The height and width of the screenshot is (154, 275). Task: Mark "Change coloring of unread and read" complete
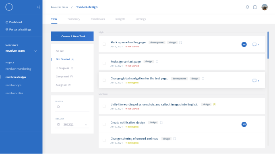104,140
